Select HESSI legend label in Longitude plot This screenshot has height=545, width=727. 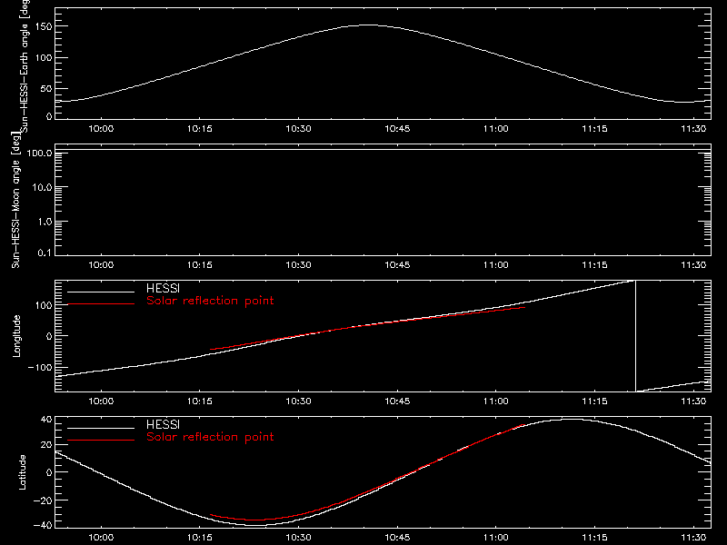[x=163, y=288]
